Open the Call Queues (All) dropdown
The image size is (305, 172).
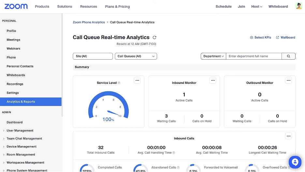(136, 56)
